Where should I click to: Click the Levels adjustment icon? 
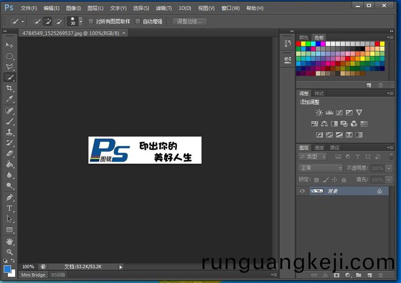click(329, 112)
